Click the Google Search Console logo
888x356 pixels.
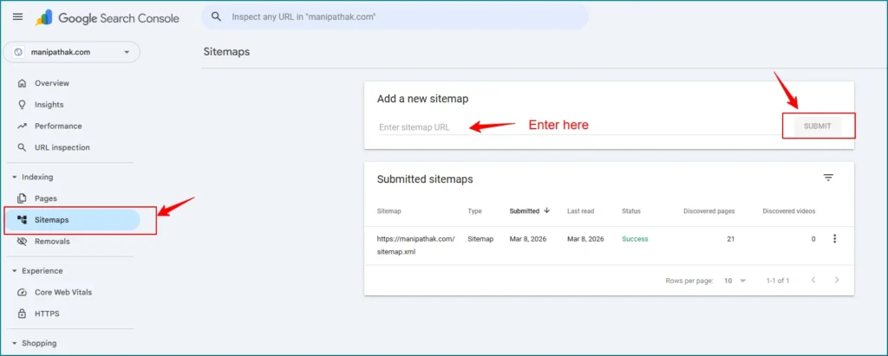click(107, 18)
